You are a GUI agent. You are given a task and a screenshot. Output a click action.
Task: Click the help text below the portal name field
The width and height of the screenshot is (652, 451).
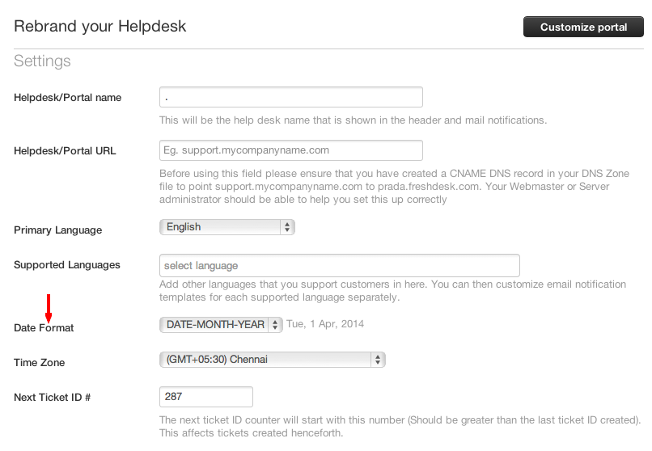tap(353, 120)
